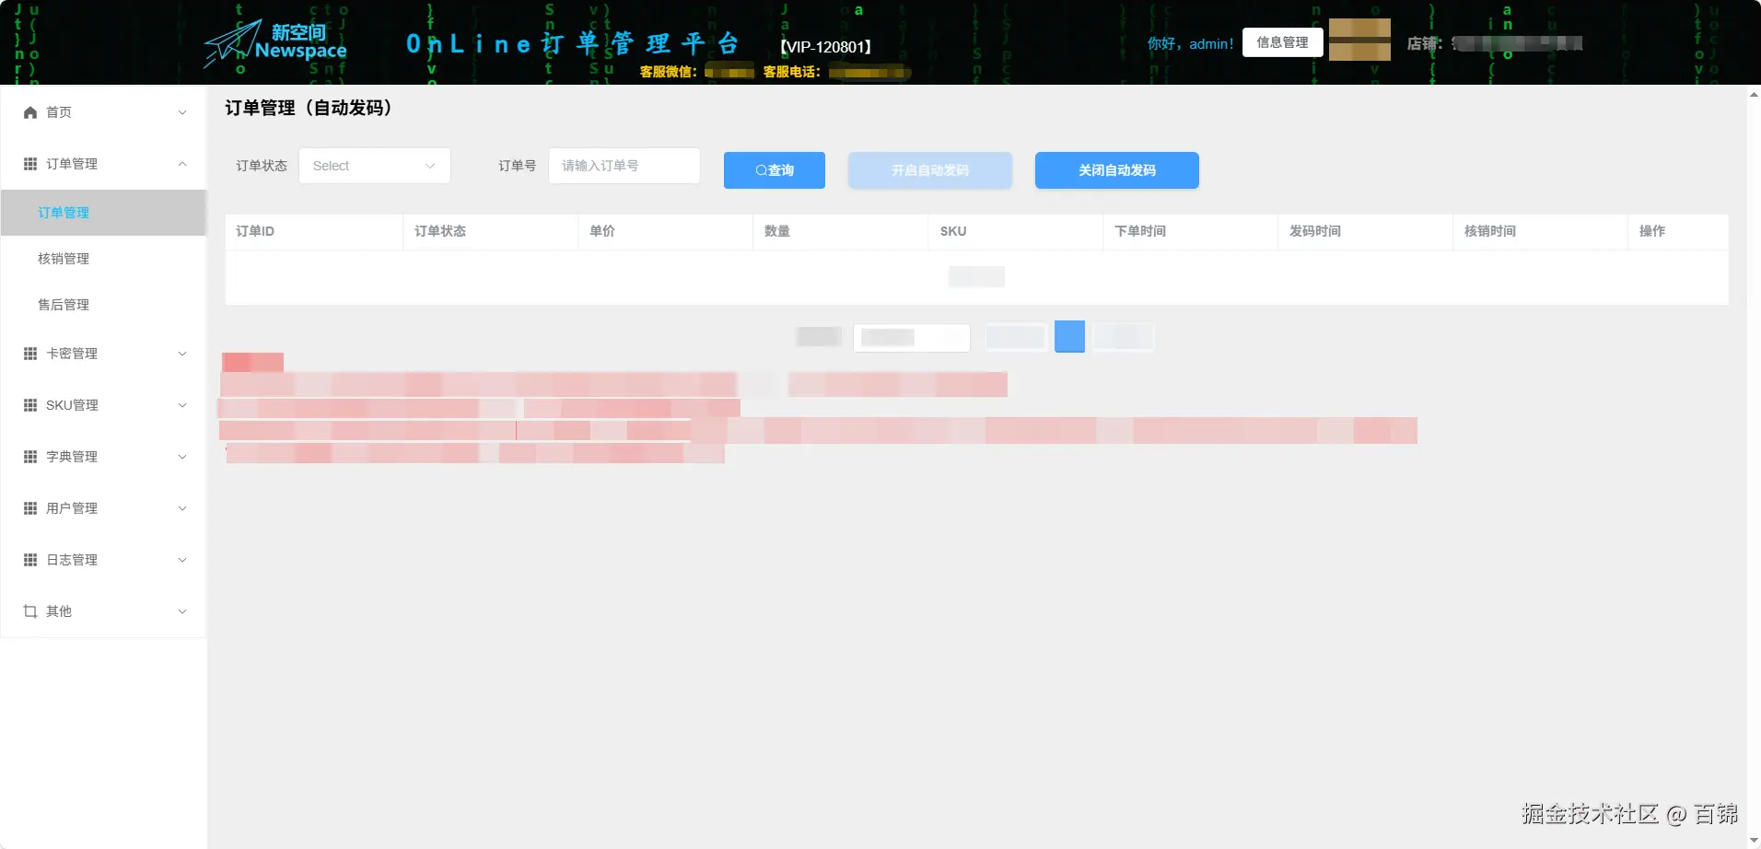This screenshot has width=1761, height=849.
Task: Select the highlighted blue pagination page button
Action: point(1069,336)
